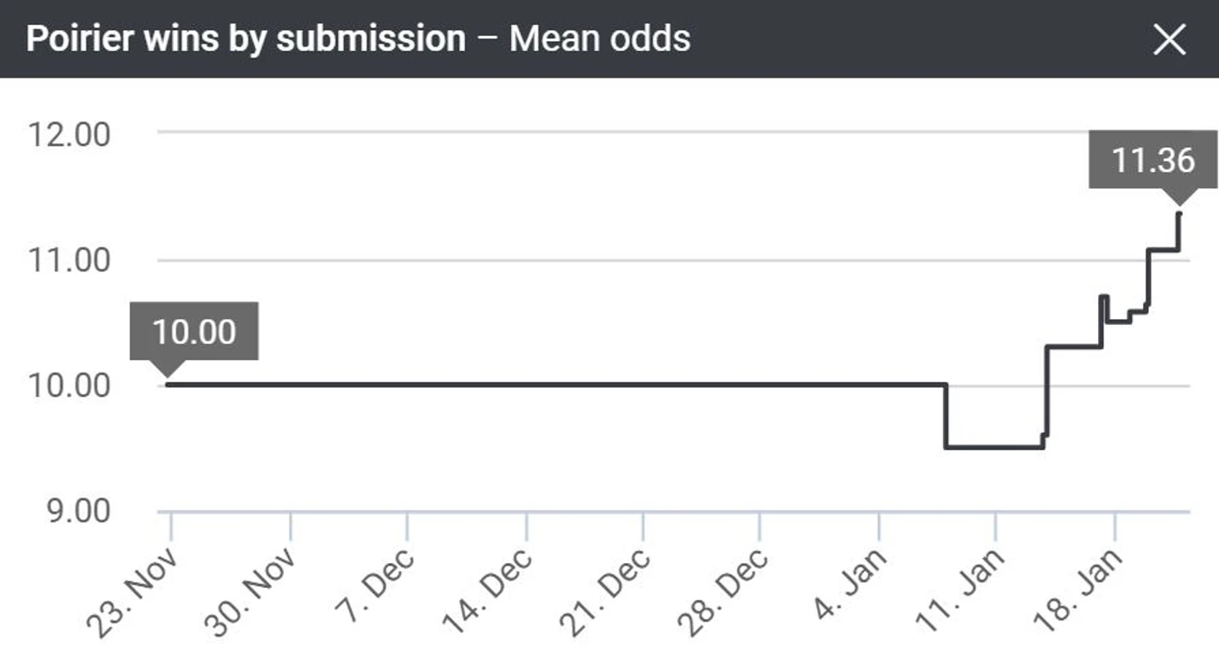Screen dimensions: 1219x665
Task: Click the 10.00 y-axis label
Action: coord(69,386)
